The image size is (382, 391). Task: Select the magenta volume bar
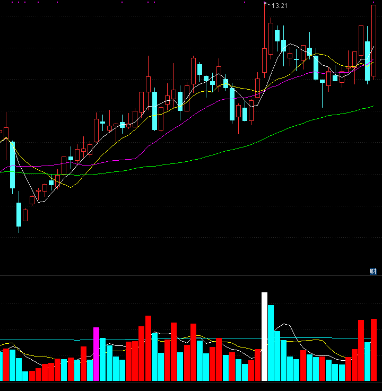pyautogui.click(x=96, y=354)
